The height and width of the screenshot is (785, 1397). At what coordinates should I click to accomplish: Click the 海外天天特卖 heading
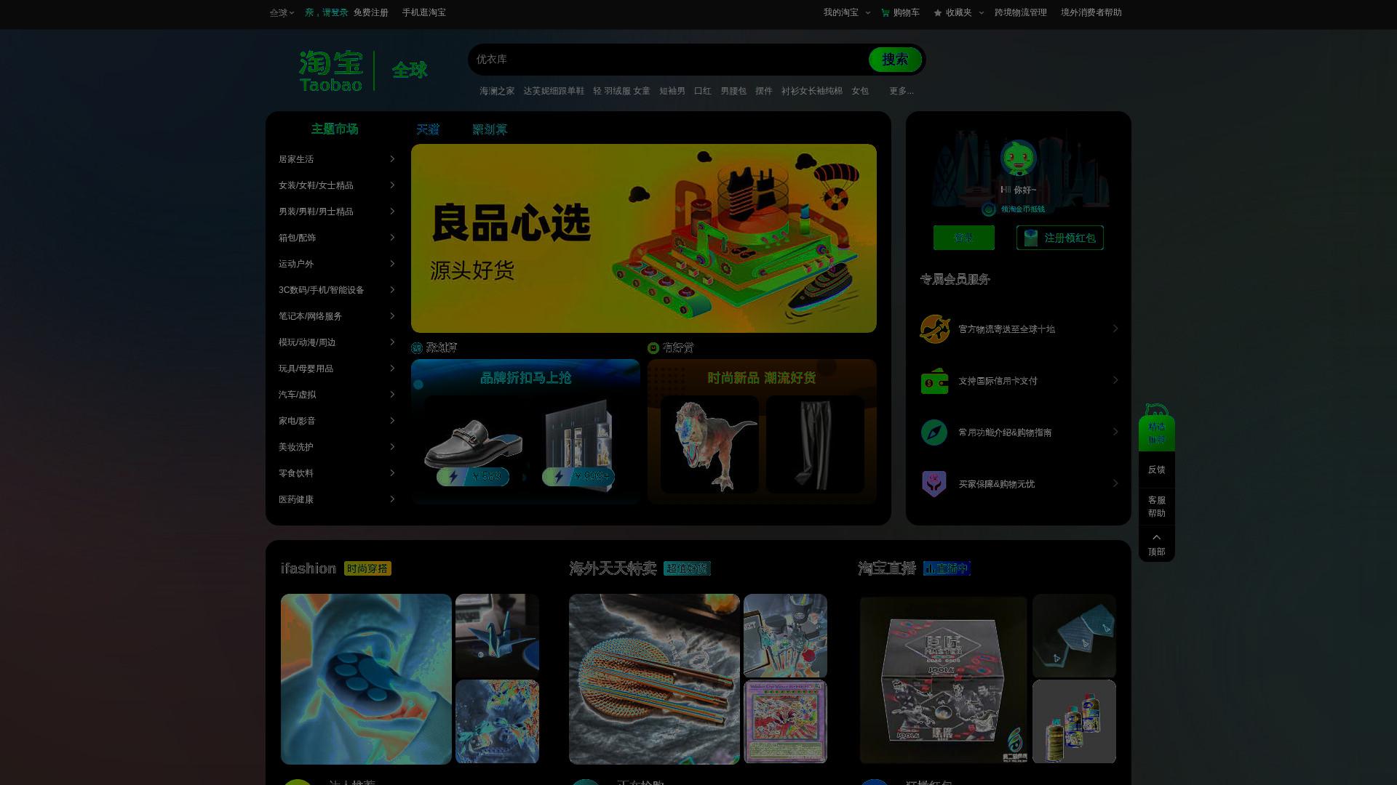613,568
